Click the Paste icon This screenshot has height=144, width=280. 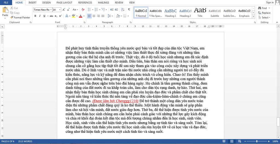point(5,10)
